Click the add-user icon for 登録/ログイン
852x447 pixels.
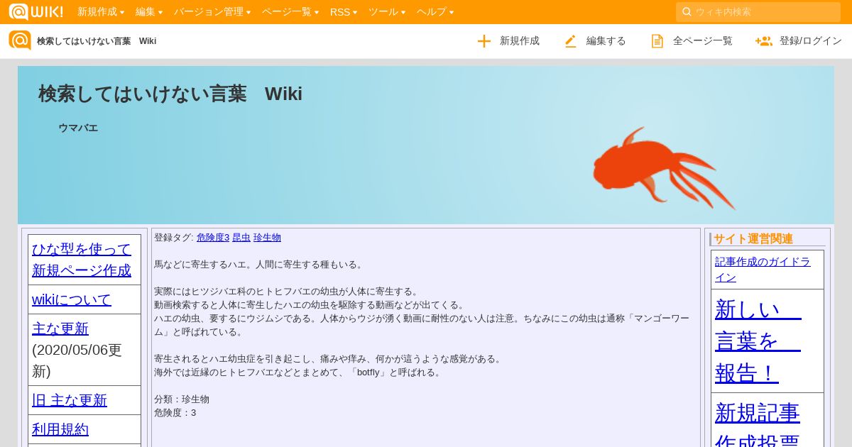[764, 41]
